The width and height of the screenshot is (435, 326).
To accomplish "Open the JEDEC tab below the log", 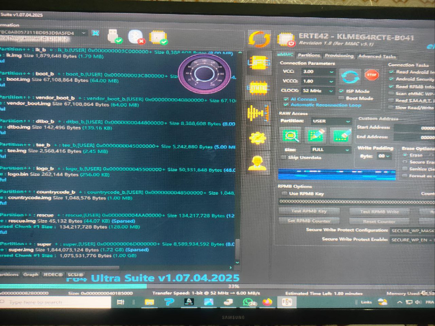I will point(53,275).
